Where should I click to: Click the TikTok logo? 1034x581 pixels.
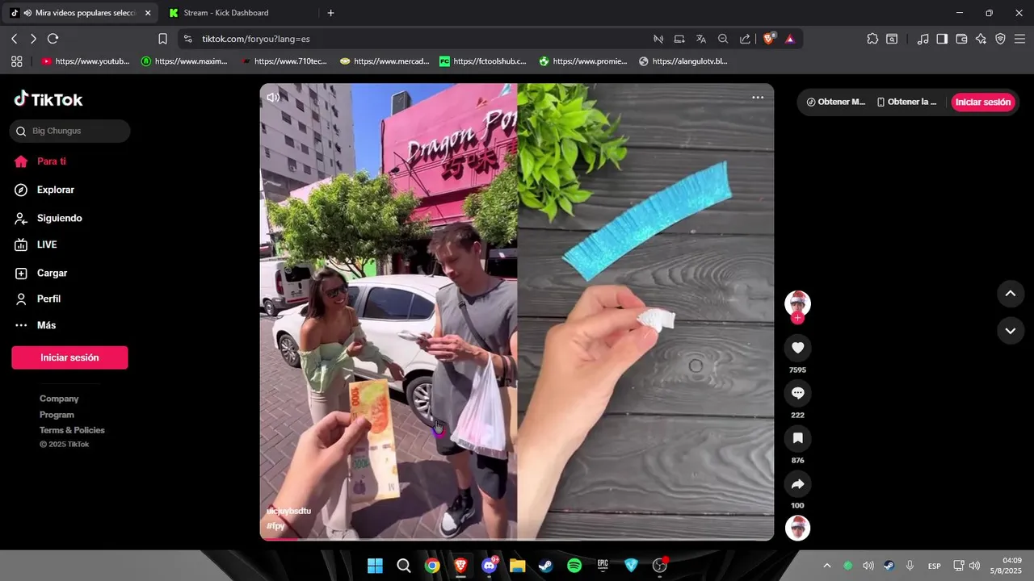[x=48, y=99]
